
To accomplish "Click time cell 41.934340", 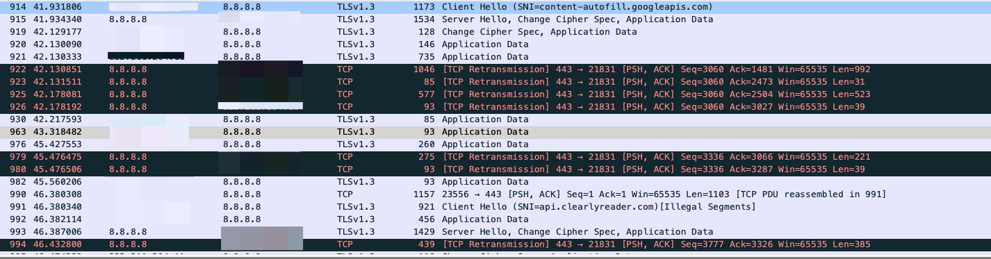I will (58, 19).
